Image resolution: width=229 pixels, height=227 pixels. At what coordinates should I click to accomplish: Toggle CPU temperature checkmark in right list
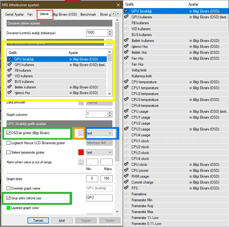[126, 82]
